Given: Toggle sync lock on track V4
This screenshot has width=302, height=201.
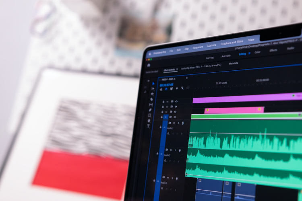Looking at the screenshot, I should (172, 101).
